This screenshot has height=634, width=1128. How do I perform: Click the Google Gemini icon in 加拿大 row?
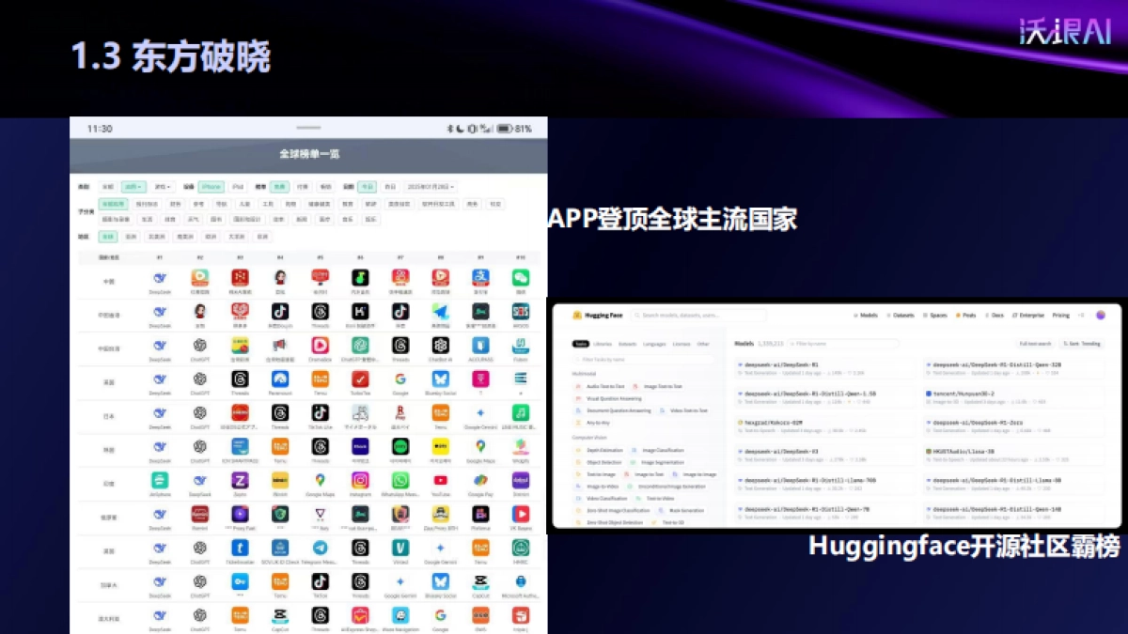pyautogui.click(x=399, y=583)
